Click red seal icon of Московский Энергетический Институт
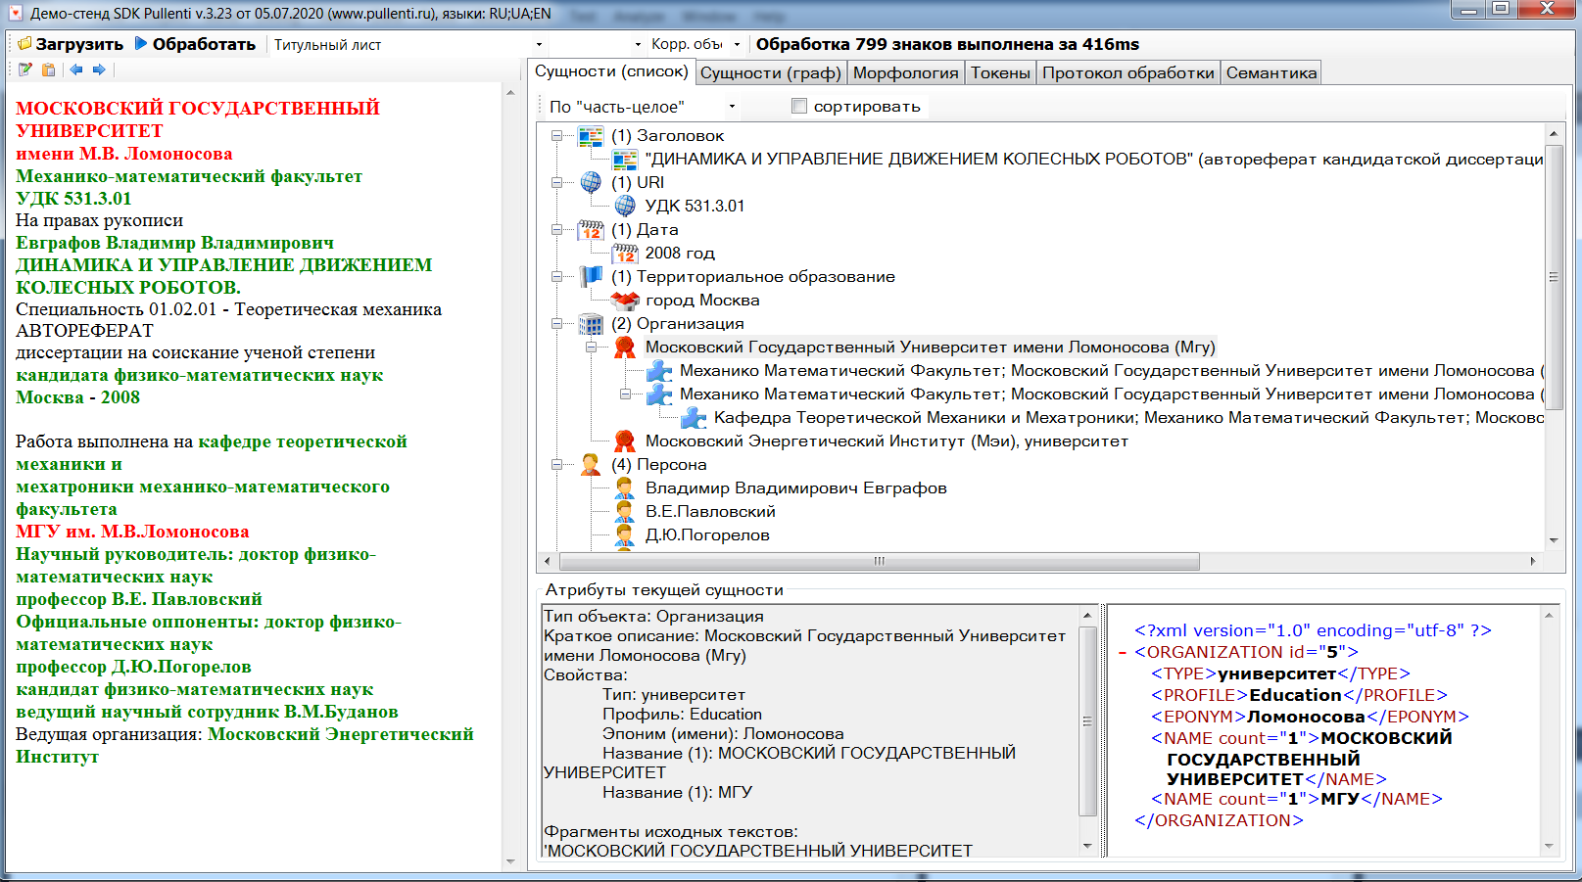The width and height of the screenshot is (1582, 882). point(625,441)
